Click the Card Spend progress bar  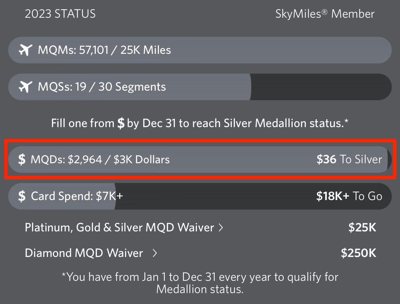coord(200,196)
